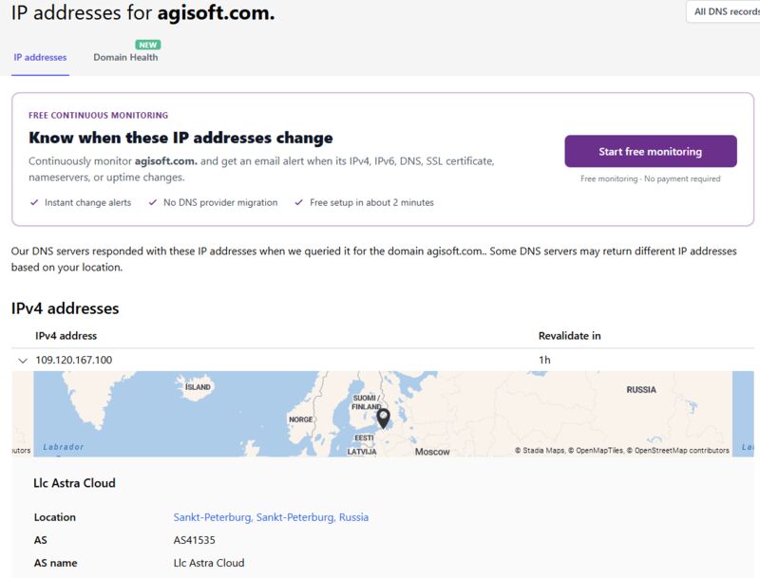Click the Revalidate in column header
Image resolution: width=760 pixels, height=578 pixels.
(569, 335)
